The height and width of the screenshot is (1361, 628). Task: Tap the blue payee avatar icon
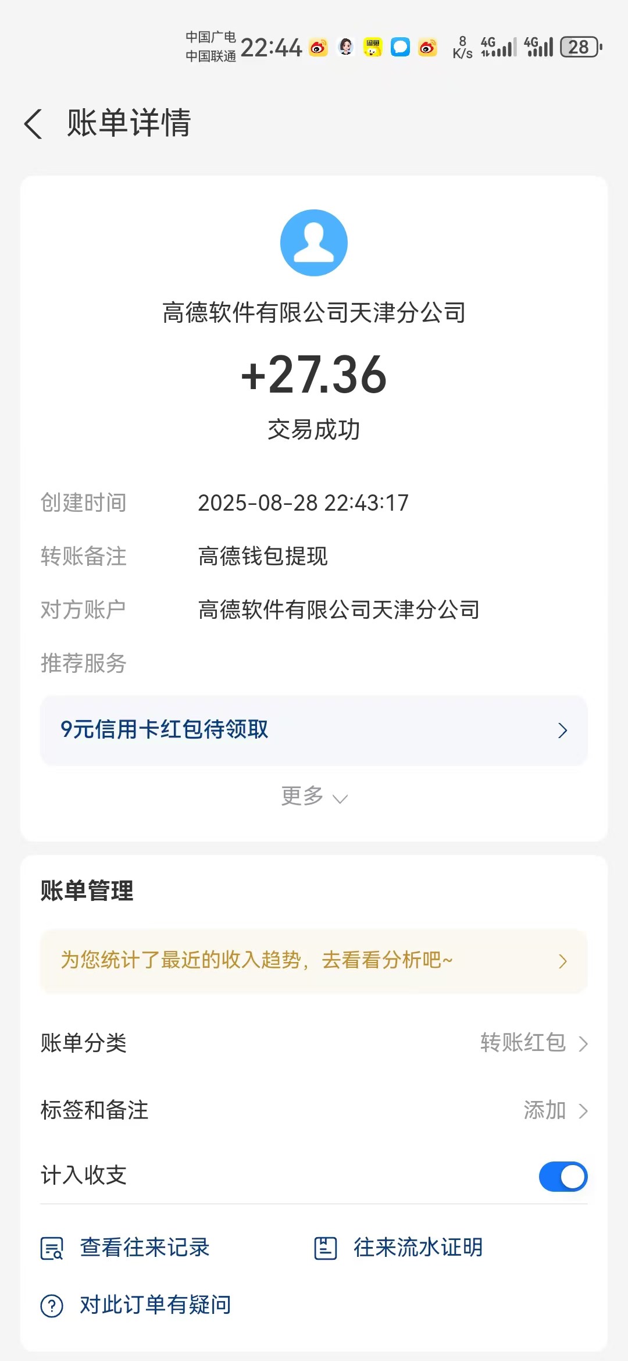tap(314, 243)
